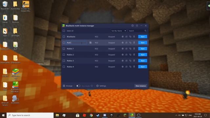This screenshot has width=210, height=118.
Task: Check the BlueStacks instance checkbox
Action: click(64, 37)
